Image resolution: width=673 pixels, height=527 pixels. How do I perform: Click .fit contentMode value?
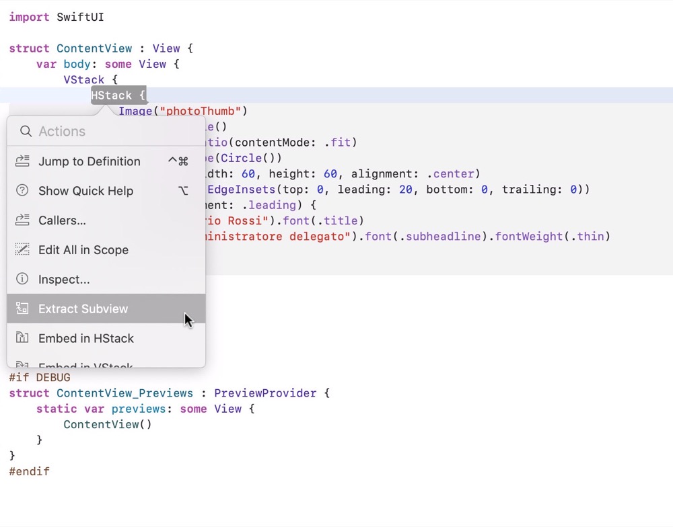(337, 143)
